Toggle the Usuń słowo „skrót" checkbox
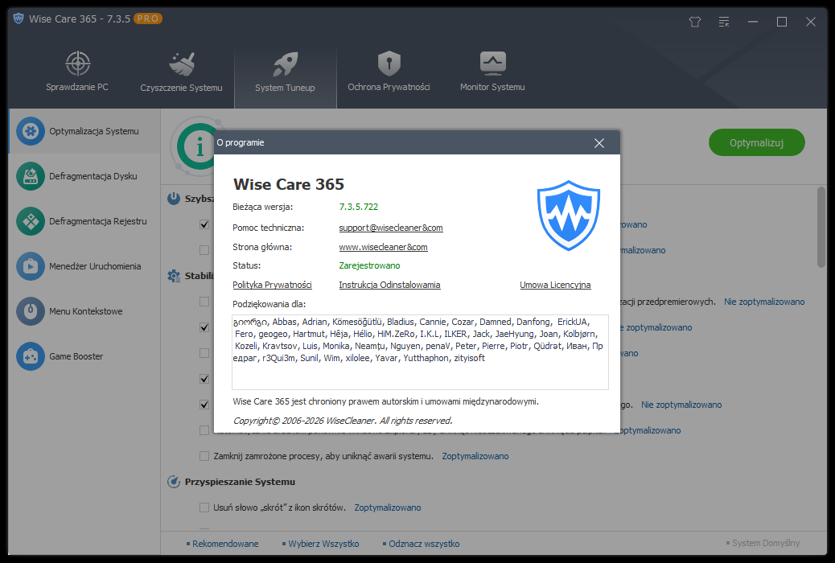Screen dimensions: 835x563 [x=204, y=508]
